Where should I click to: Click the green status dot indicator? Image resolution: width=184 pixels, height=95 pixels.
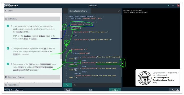point(168,6)
